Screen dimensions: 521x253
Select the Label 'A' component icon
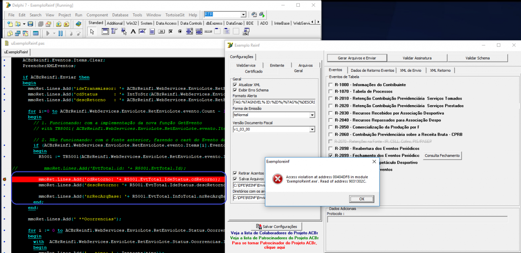tap(133, 32)
